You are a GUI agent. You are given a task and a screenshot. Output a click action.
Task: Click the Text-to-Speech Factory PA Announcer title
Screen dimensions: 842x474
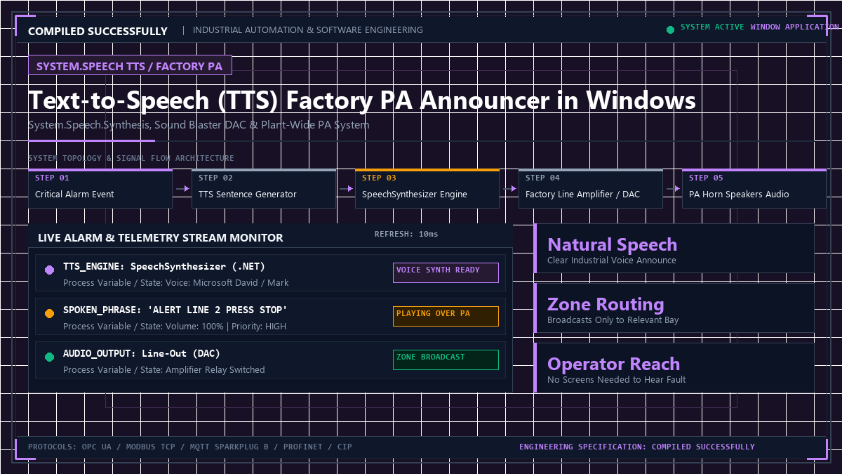(362, 100)
